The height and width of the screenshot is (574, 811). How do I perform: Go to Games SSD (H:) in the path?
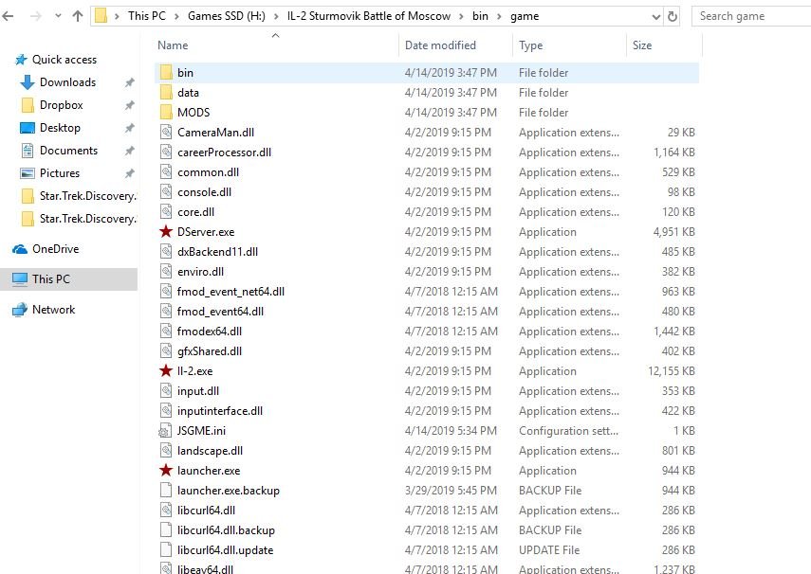click(x=227, y=16)
